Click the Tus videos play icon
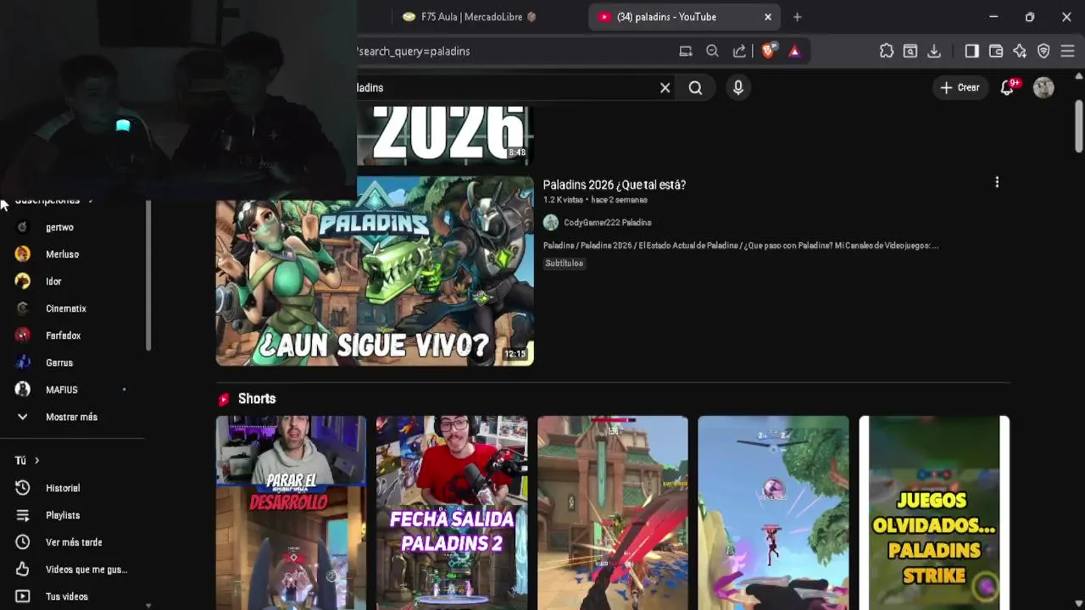 (x=23, y=596)
